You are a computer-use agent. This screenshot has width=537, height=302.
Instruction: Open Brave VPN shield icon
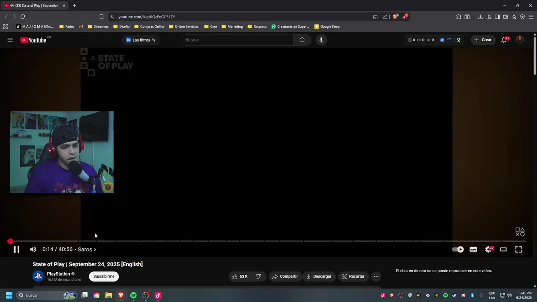pyautogui.click(x=522, y=17)
